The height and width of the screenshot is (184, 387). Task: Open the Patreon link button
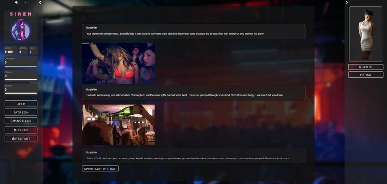click(21, 112)
